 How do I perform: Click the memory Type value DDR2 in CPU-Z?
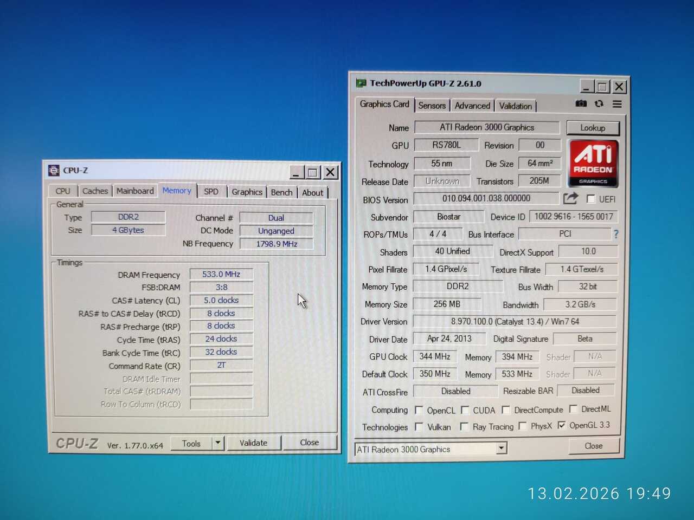pos(128,217)
